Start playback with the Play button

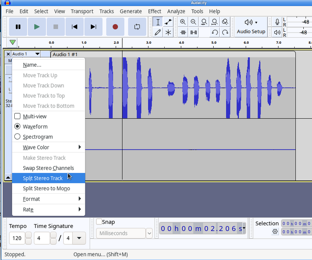37,27
